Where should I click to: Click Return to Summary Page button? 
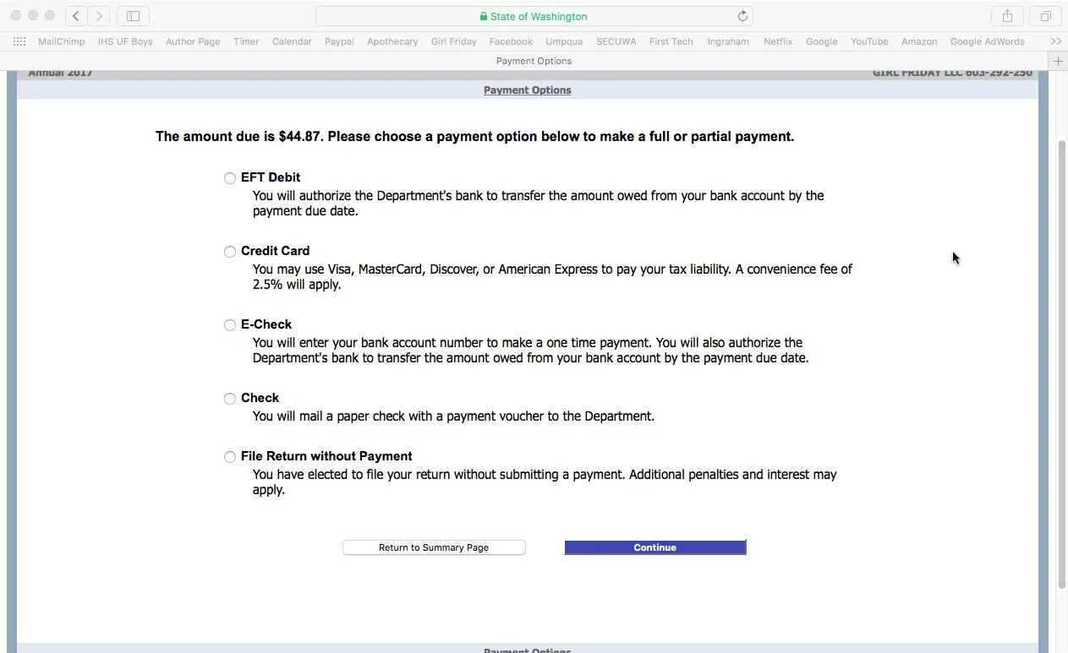click(x=434, y=547)
